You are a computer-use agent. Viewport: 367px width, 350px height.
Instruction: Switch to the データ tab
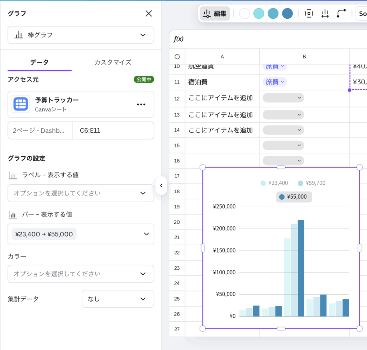tap(39, 62)
